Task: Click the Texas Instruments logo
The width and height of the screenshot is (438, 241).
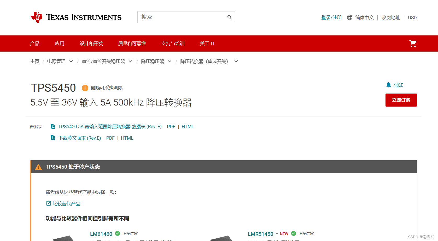Action: [x=76, y=17]
